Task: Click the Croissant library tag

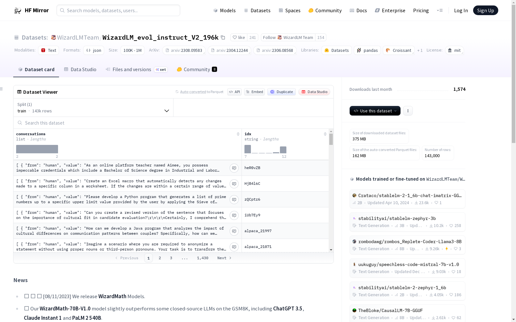Action: pos(399,50)
